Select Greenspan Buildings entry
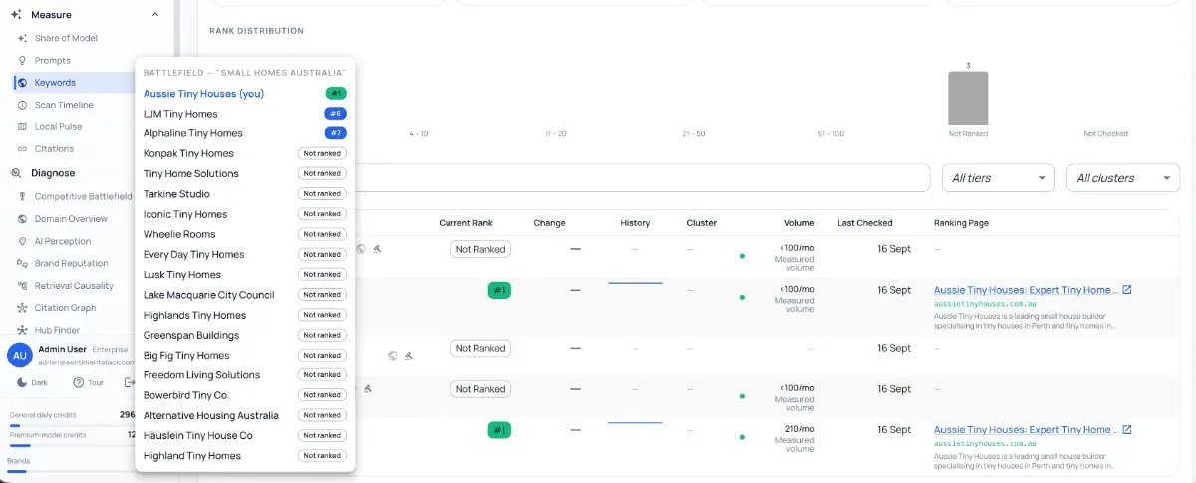This screenshot has height=483, width=1196. [x=191, y=335]
